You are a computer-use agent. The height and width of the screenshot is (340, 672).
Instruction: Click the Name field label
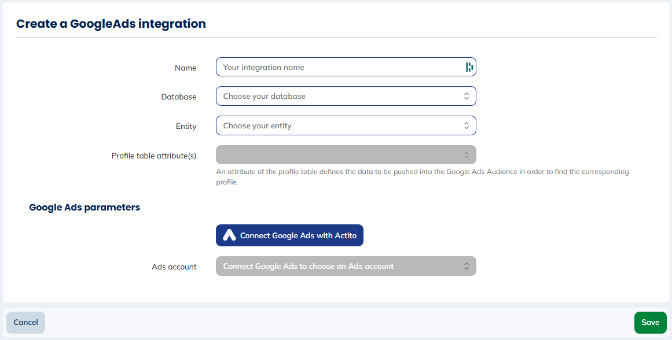(x=185, y=68)
